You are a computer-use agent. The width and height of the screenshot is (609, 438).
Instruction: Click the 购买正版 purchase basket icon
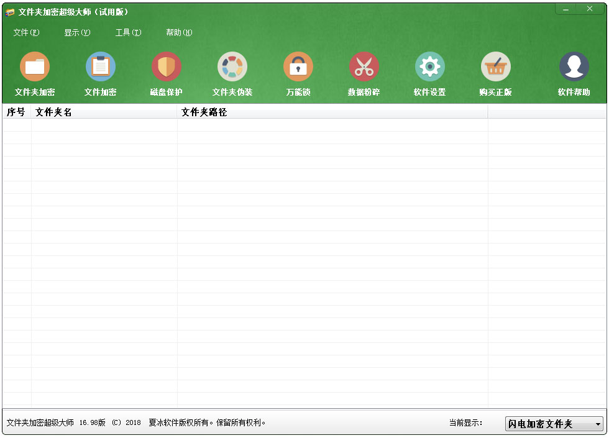tap(496, 67)
